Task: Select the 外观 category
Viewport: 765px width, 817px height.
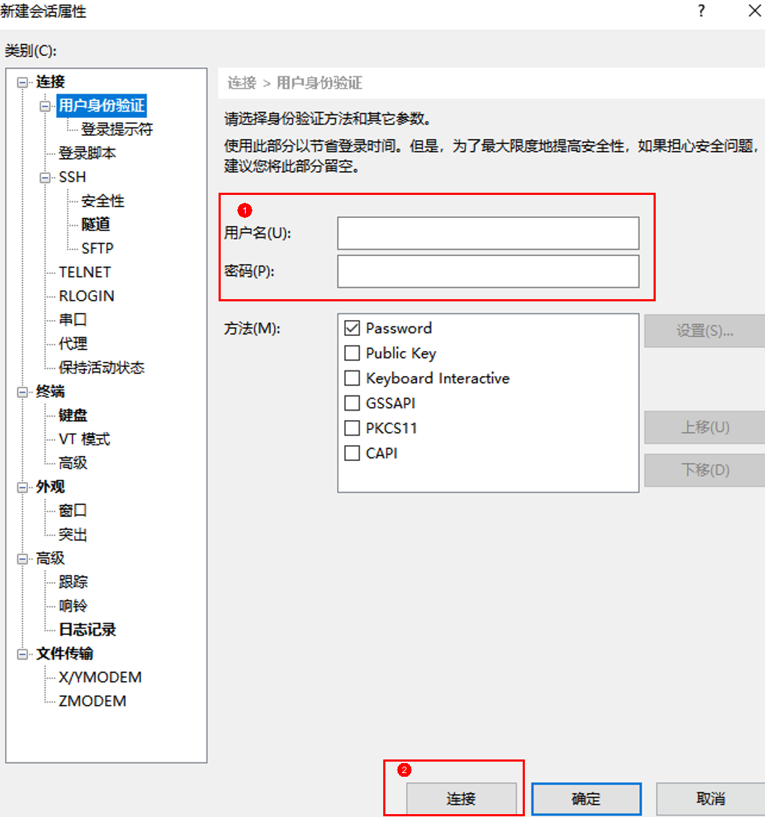Action: click(x=50, y=487)
